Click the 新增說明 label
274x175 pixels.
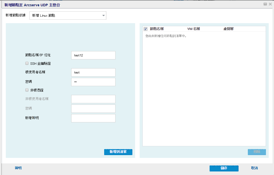click(32, 118)
